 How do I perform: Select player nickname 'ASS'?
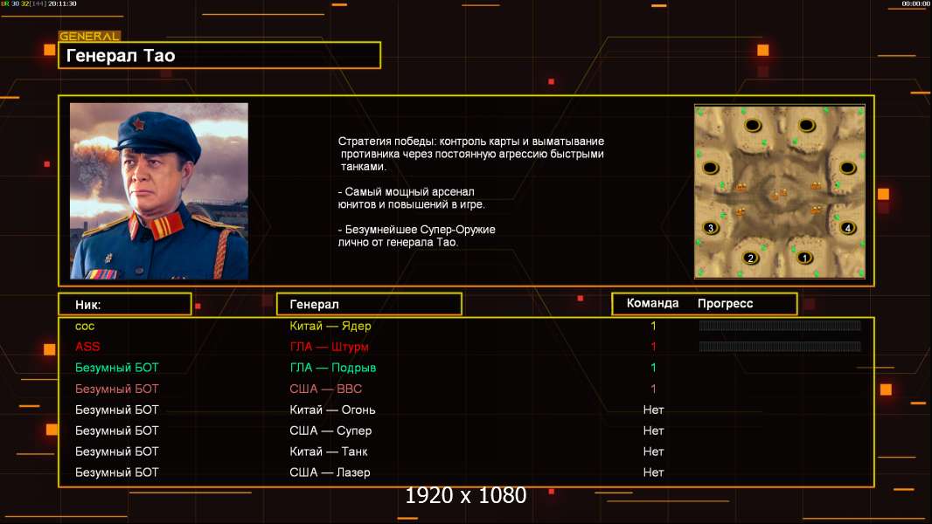pyautogui.click(x=87, y=347)
